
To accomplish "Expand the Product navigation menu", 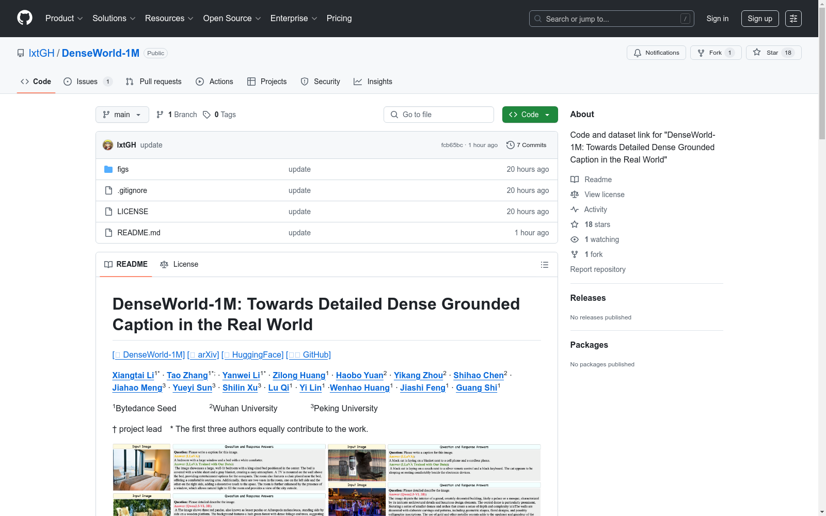I will [x=64, y=19].
